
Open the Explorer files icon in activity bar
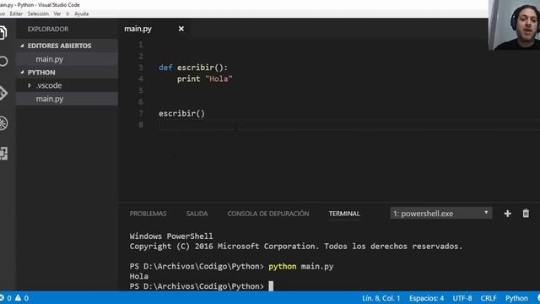[x=3, y=33]
